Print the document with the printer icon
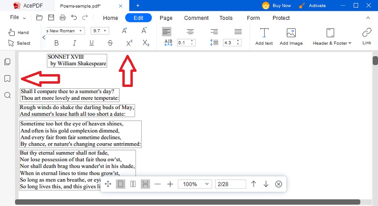 62,17
